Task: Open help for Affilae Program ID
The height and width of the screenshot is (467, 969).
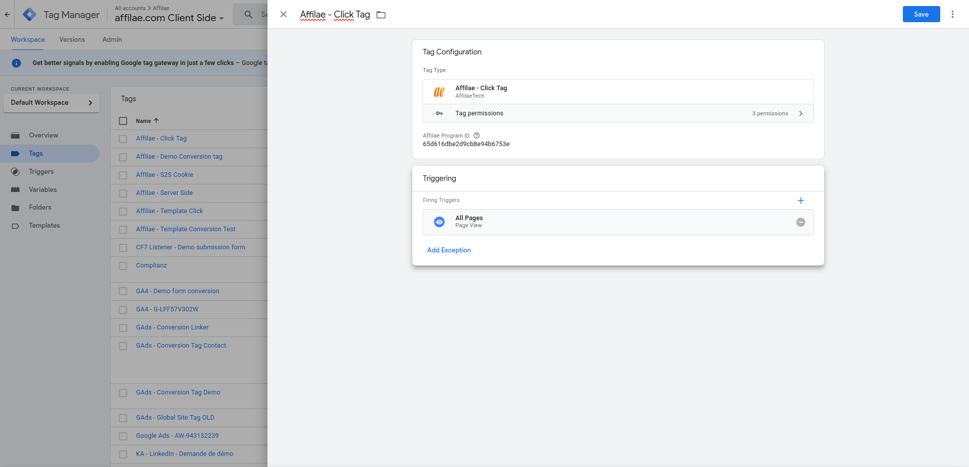Action: (x=476, y=136)
